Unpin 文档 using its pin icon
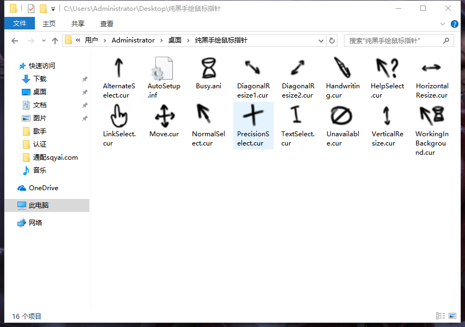 tap(85, 105)
